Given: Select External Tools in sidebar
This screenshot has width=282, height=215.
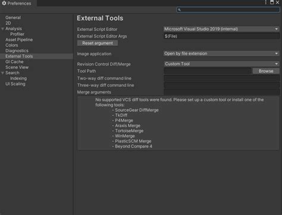Looking at the screenshot, I should coord(36,56).
